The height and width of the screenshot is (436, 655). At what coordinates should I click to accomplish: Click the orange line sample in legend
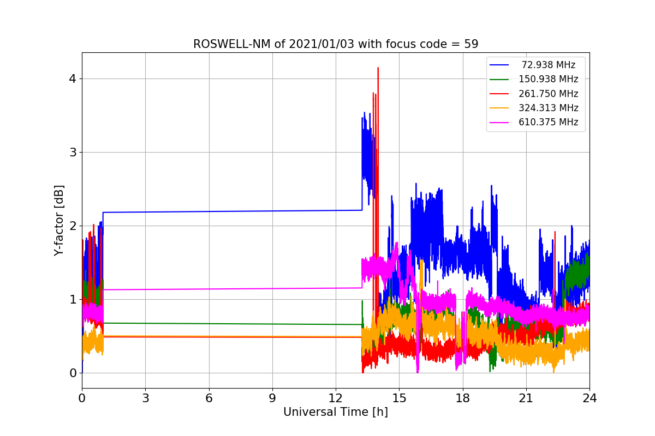coord(500,108)
